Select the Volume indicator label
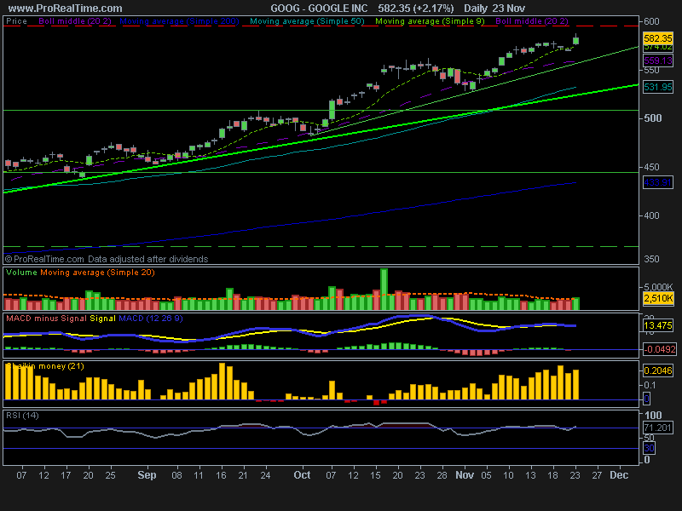The image size is (682, 511). pos(21,273)
